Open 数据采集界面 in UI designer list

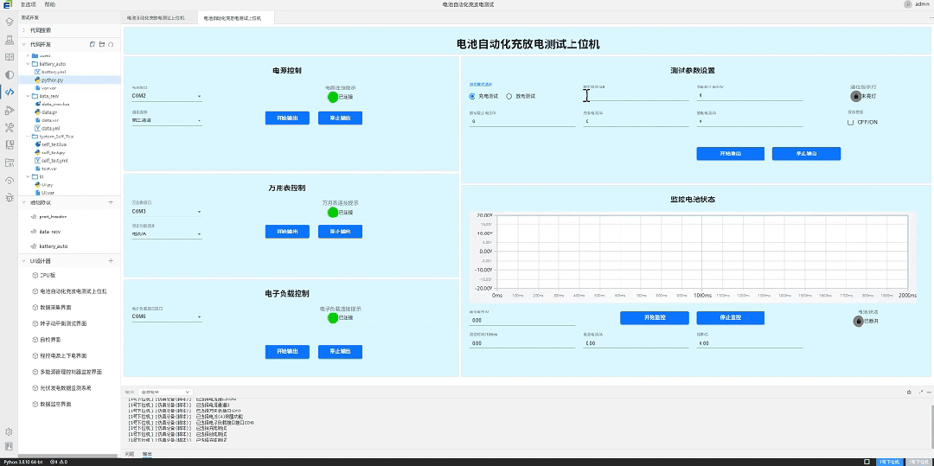click(55, 308)
